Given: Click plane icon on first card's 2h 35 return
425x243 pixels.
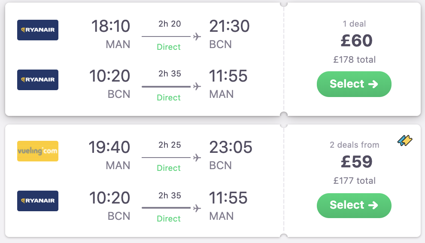Looking at the screenshot, I should pyautogui.click(x=197, y=86).
